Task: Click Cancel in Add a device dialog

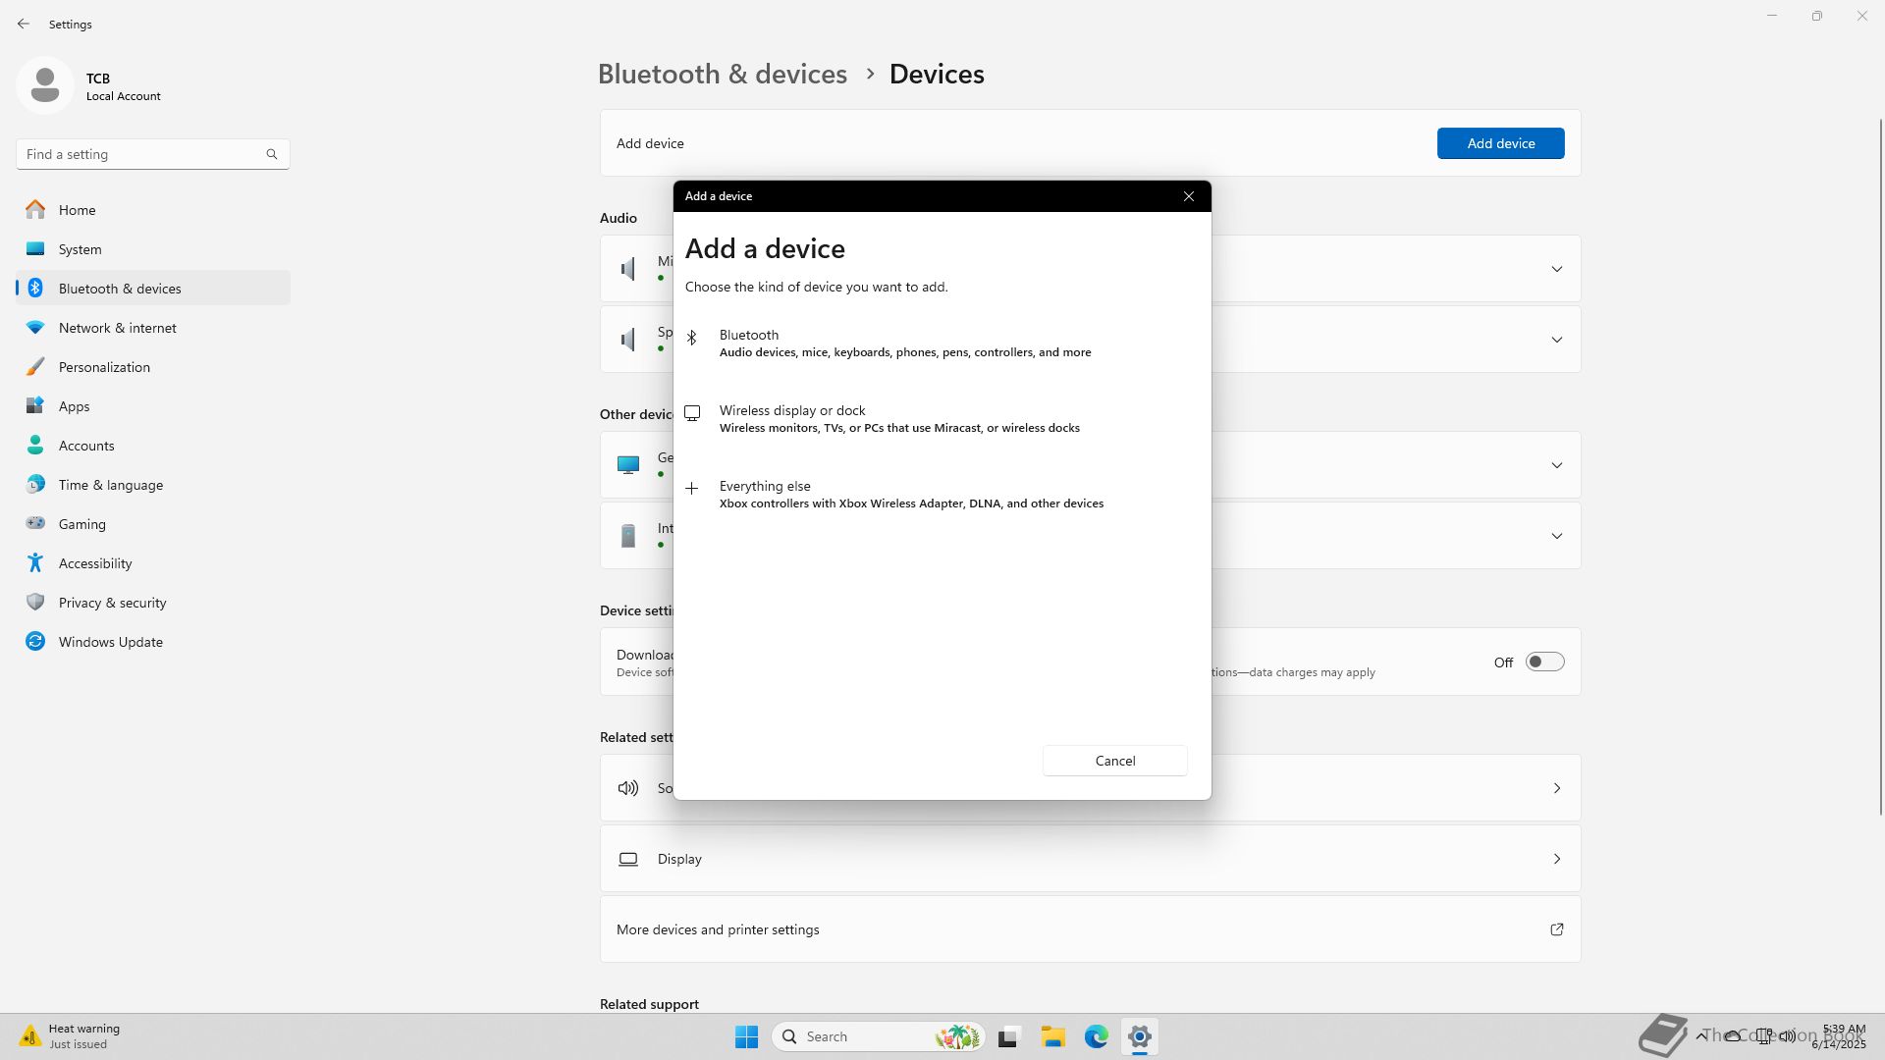Action: click(1114, 761)
